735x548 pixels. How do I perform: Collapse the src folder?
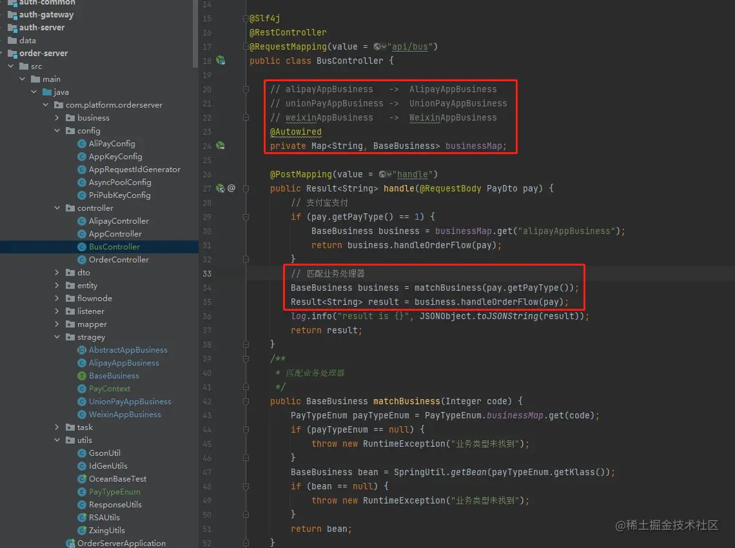11,66
